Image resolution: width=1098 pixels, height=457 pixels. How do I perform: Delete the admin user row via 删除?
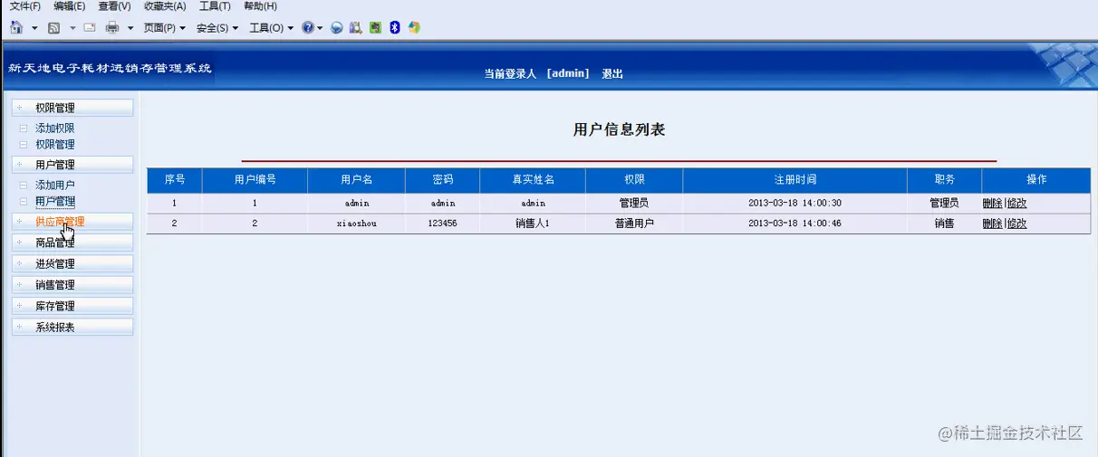992,204
